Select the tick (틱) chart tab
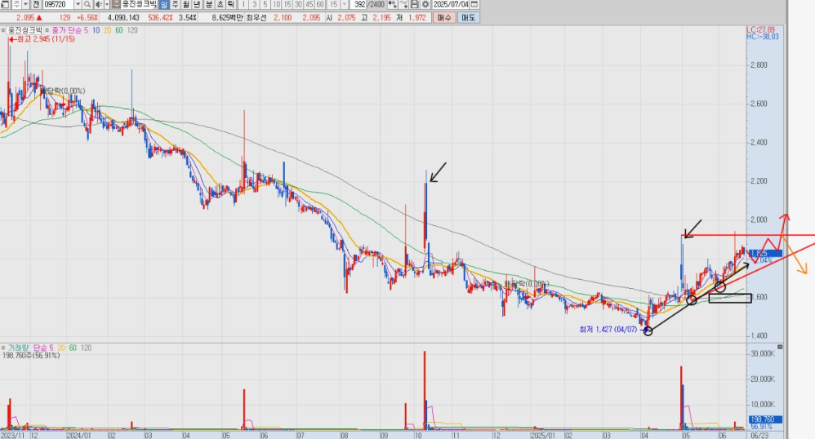Image resolution: width=815 pixels, height=439 pixels. [x=231, y=5]
